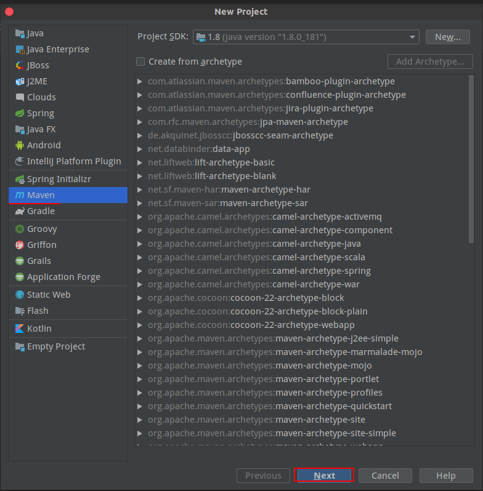This screenshot has height=491, width=483.
Task: Click the New... SDK button
Action: coord(447,37)
